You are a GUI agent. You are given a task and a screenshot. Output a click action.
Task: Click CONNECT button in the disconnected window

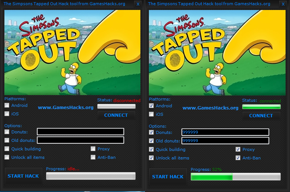(x=116, y=115)
